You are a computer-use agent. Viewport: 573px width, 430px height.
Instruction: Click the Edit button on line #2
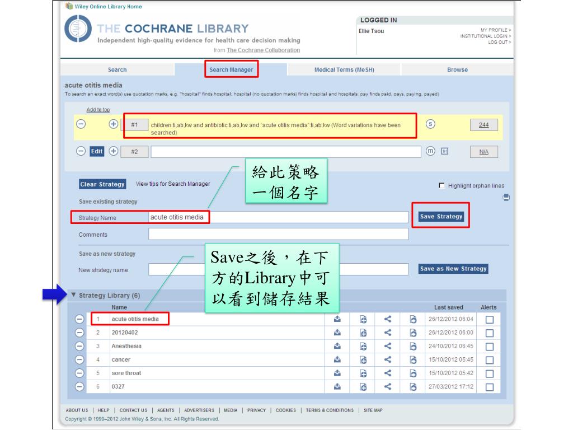(97, 151)
